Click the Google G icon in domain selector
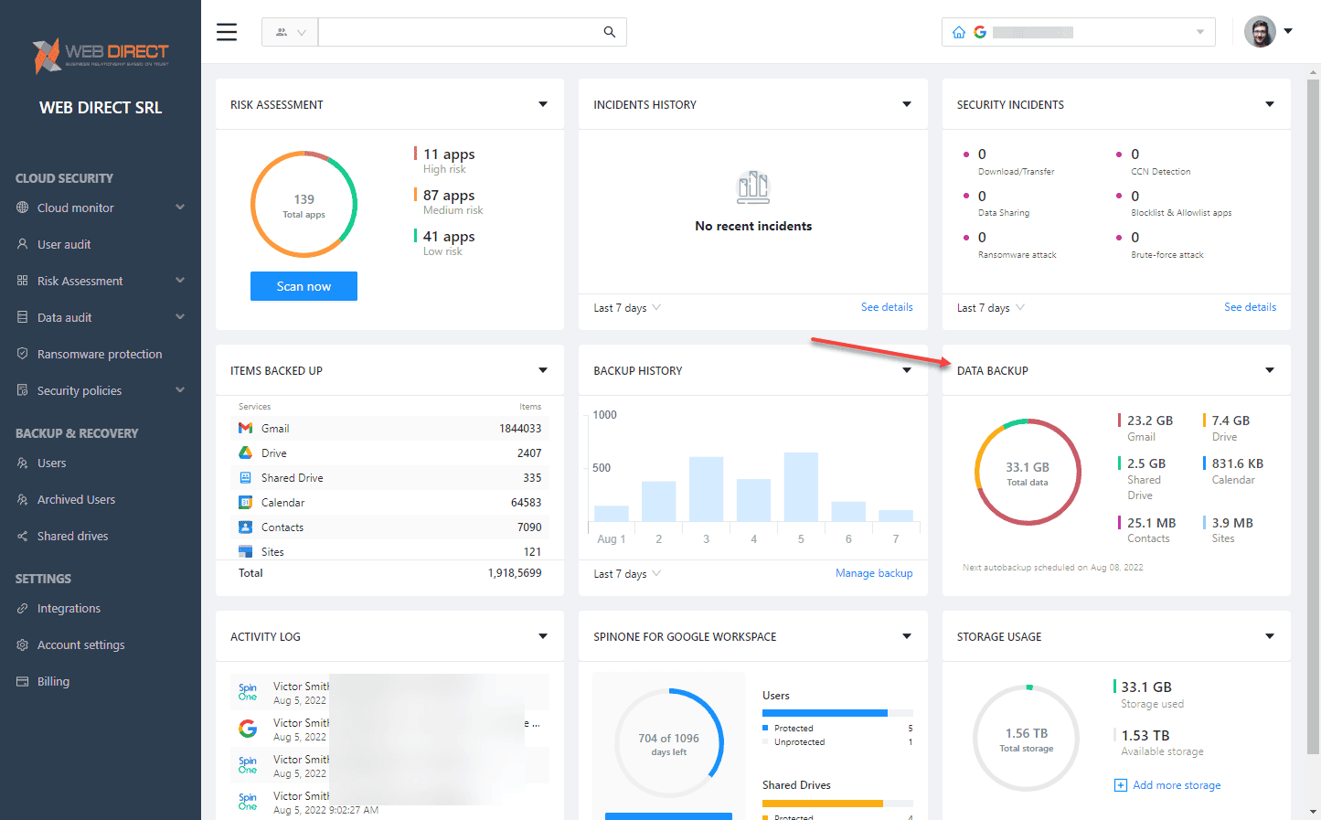This screenshot has width=1321, height=820. point(980,32)
